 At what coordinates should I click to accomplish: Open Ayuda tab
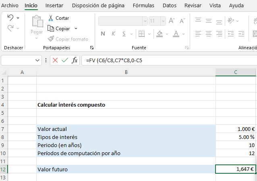tap(236, 5)
